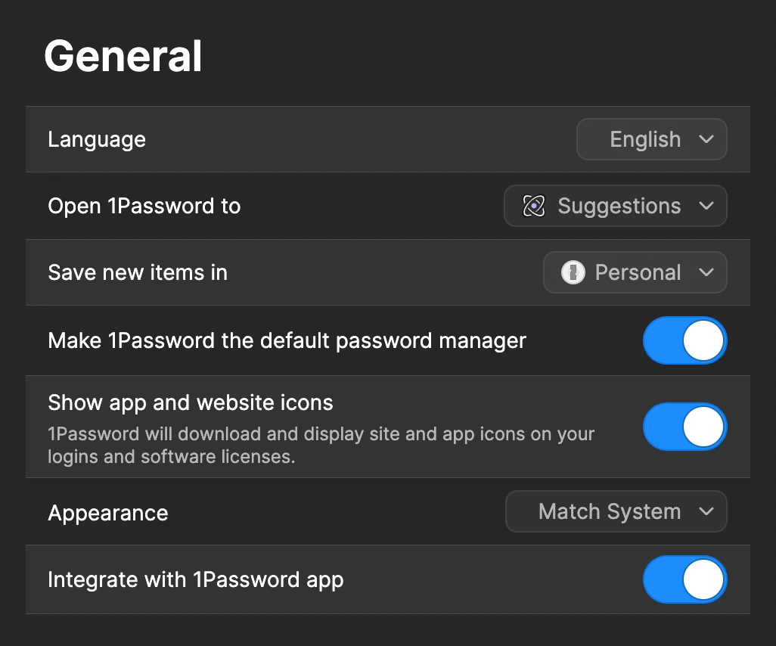Expand the Personal vault dropdown
The width and height of the screenshot is (776, 646).
pyautogui.click(x=635, y=272)
